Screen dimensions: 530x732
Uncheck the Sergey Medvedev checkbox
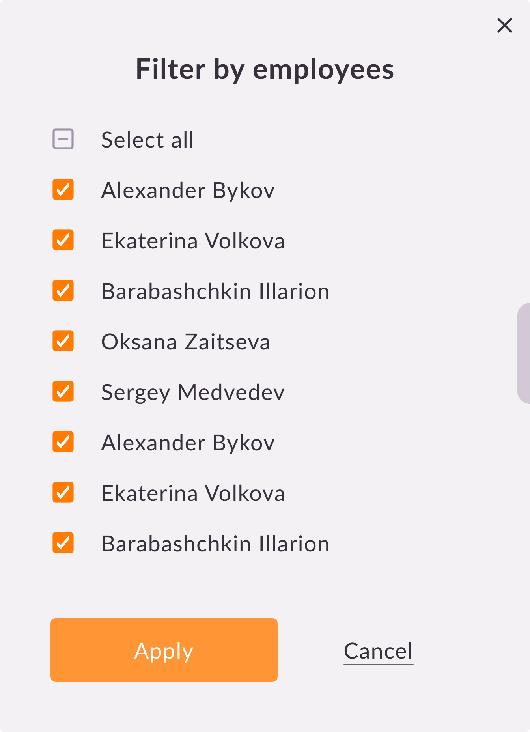click(x=63, y=392)
